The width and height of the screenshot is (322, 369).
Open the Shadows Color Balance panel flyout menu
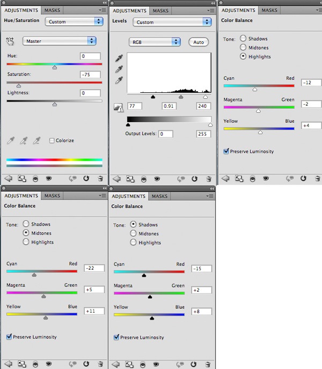coord(210,196)
